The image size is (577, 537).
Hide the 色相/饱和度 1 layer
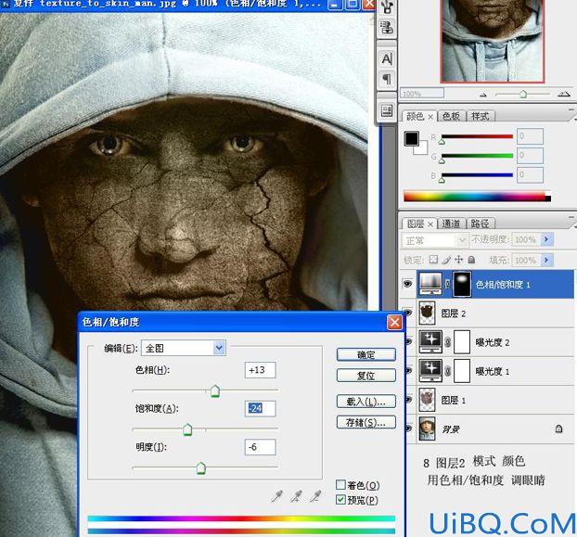tap(408, 284)
